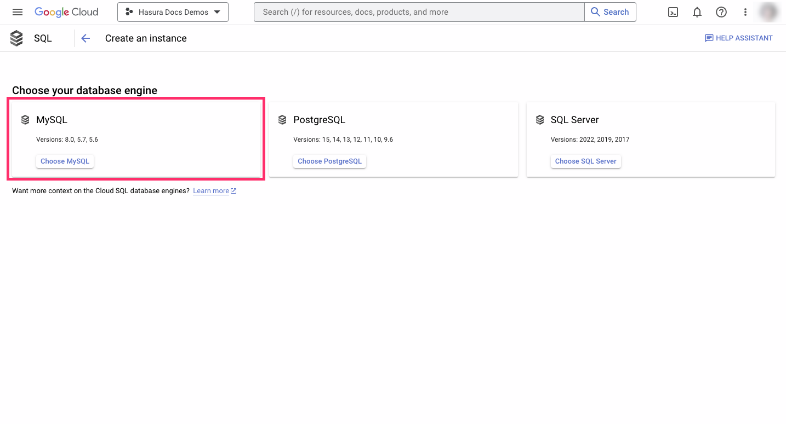
Task: Click the SQL label in header
Action: [x=43, y=38]
